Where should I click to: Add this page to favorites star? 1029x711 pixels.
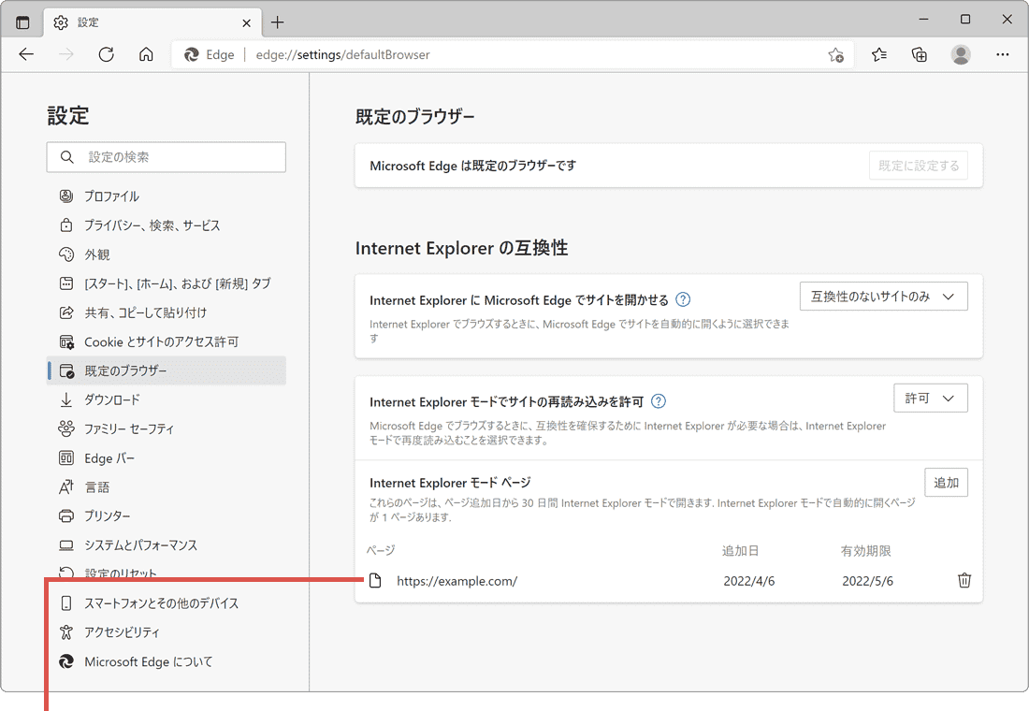point(835,54)
